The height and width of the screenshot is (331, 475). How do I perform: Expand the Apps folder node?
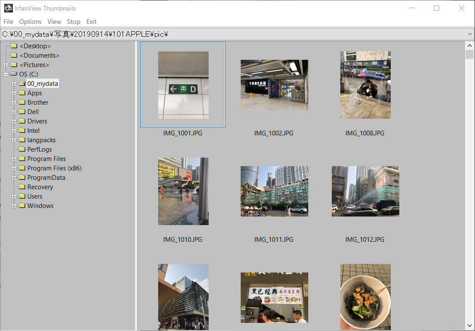(x=14, y=93)
